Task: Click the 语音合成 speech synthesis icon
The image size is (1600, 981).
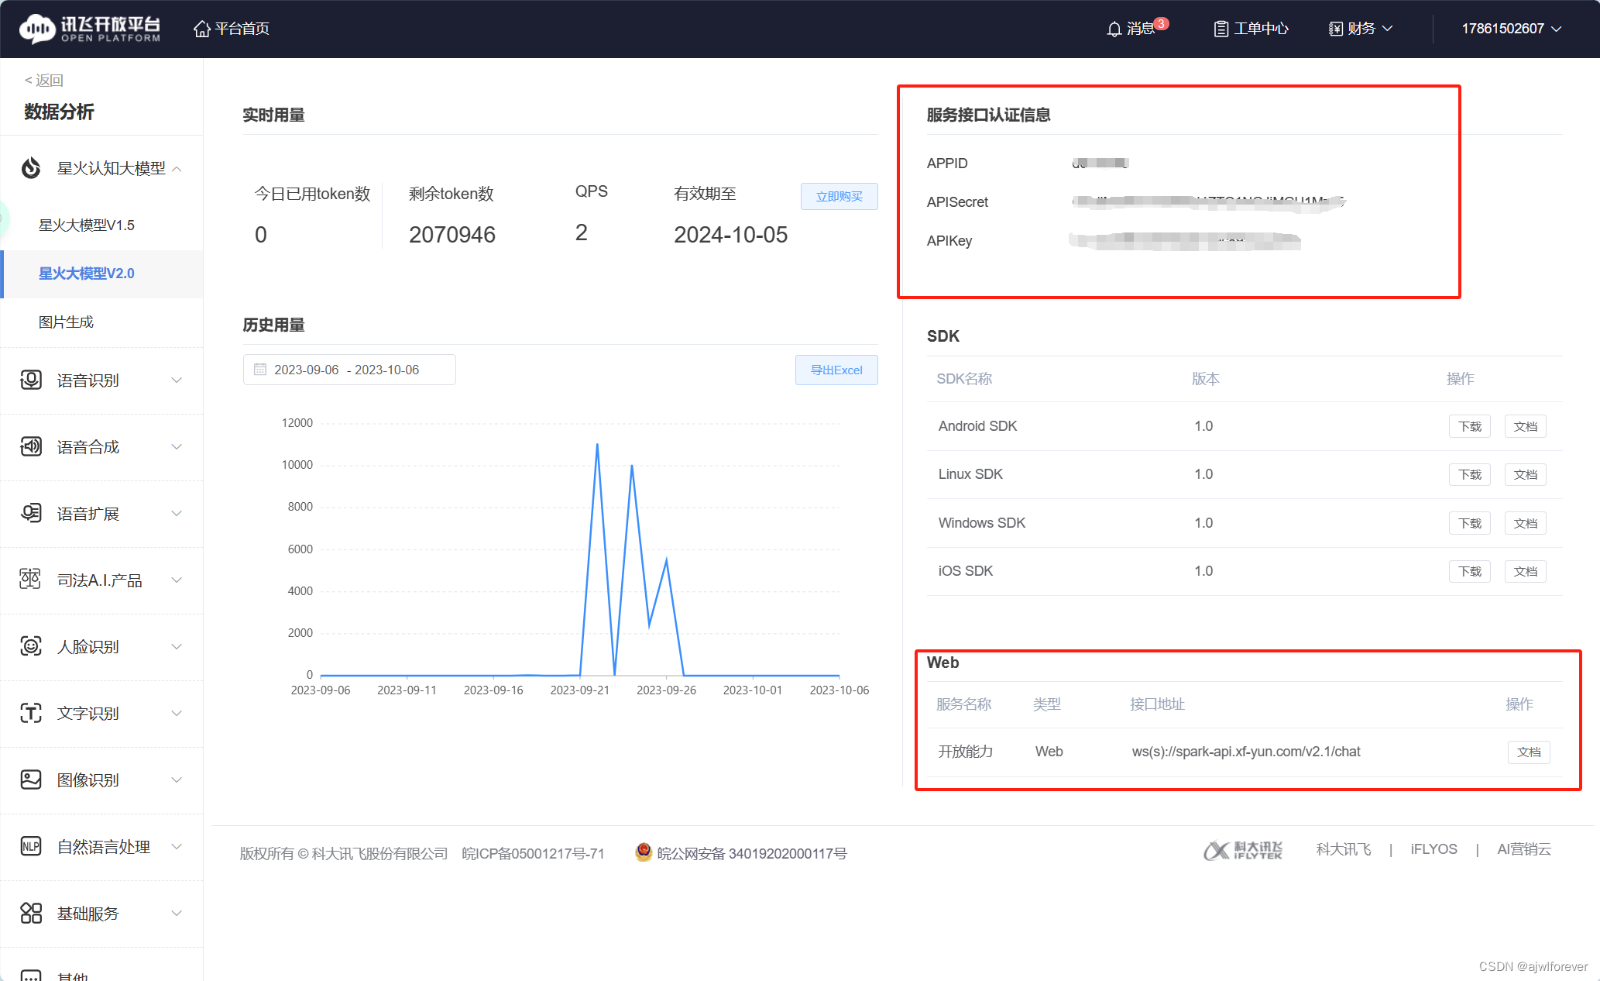Action: (31, 446)
